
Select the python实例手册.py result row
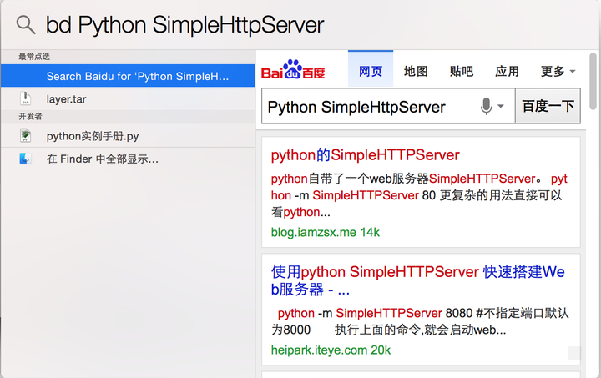(128, 136)
